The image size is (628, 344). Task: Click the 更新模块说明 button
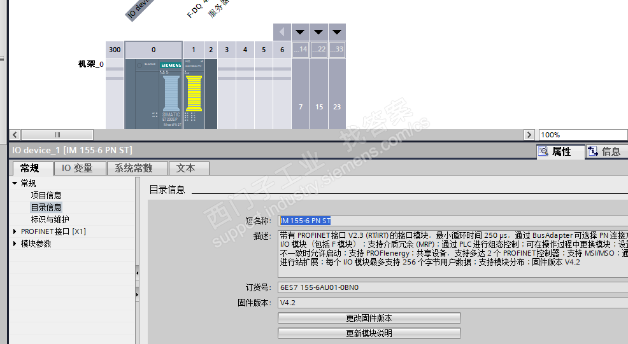point(369,333)
